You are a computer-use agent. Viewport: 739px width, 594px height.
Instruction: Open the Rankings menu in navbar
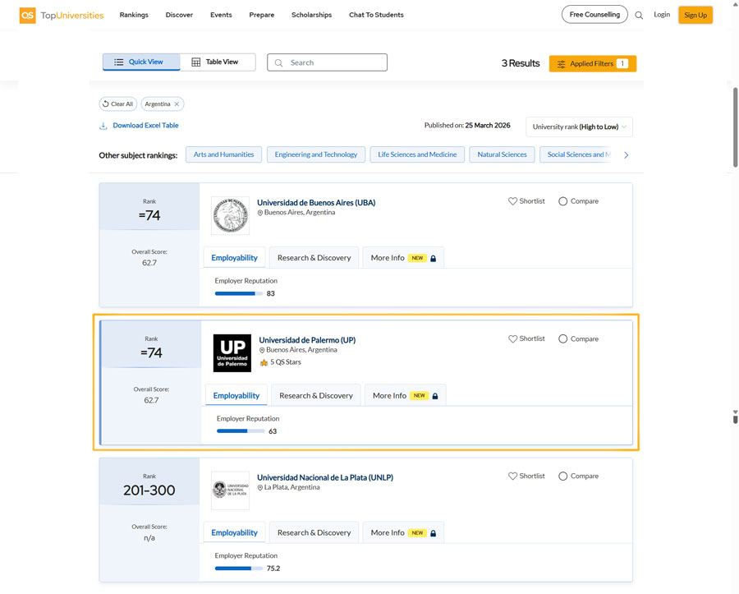pyautogui.click(x=134, y=15)
